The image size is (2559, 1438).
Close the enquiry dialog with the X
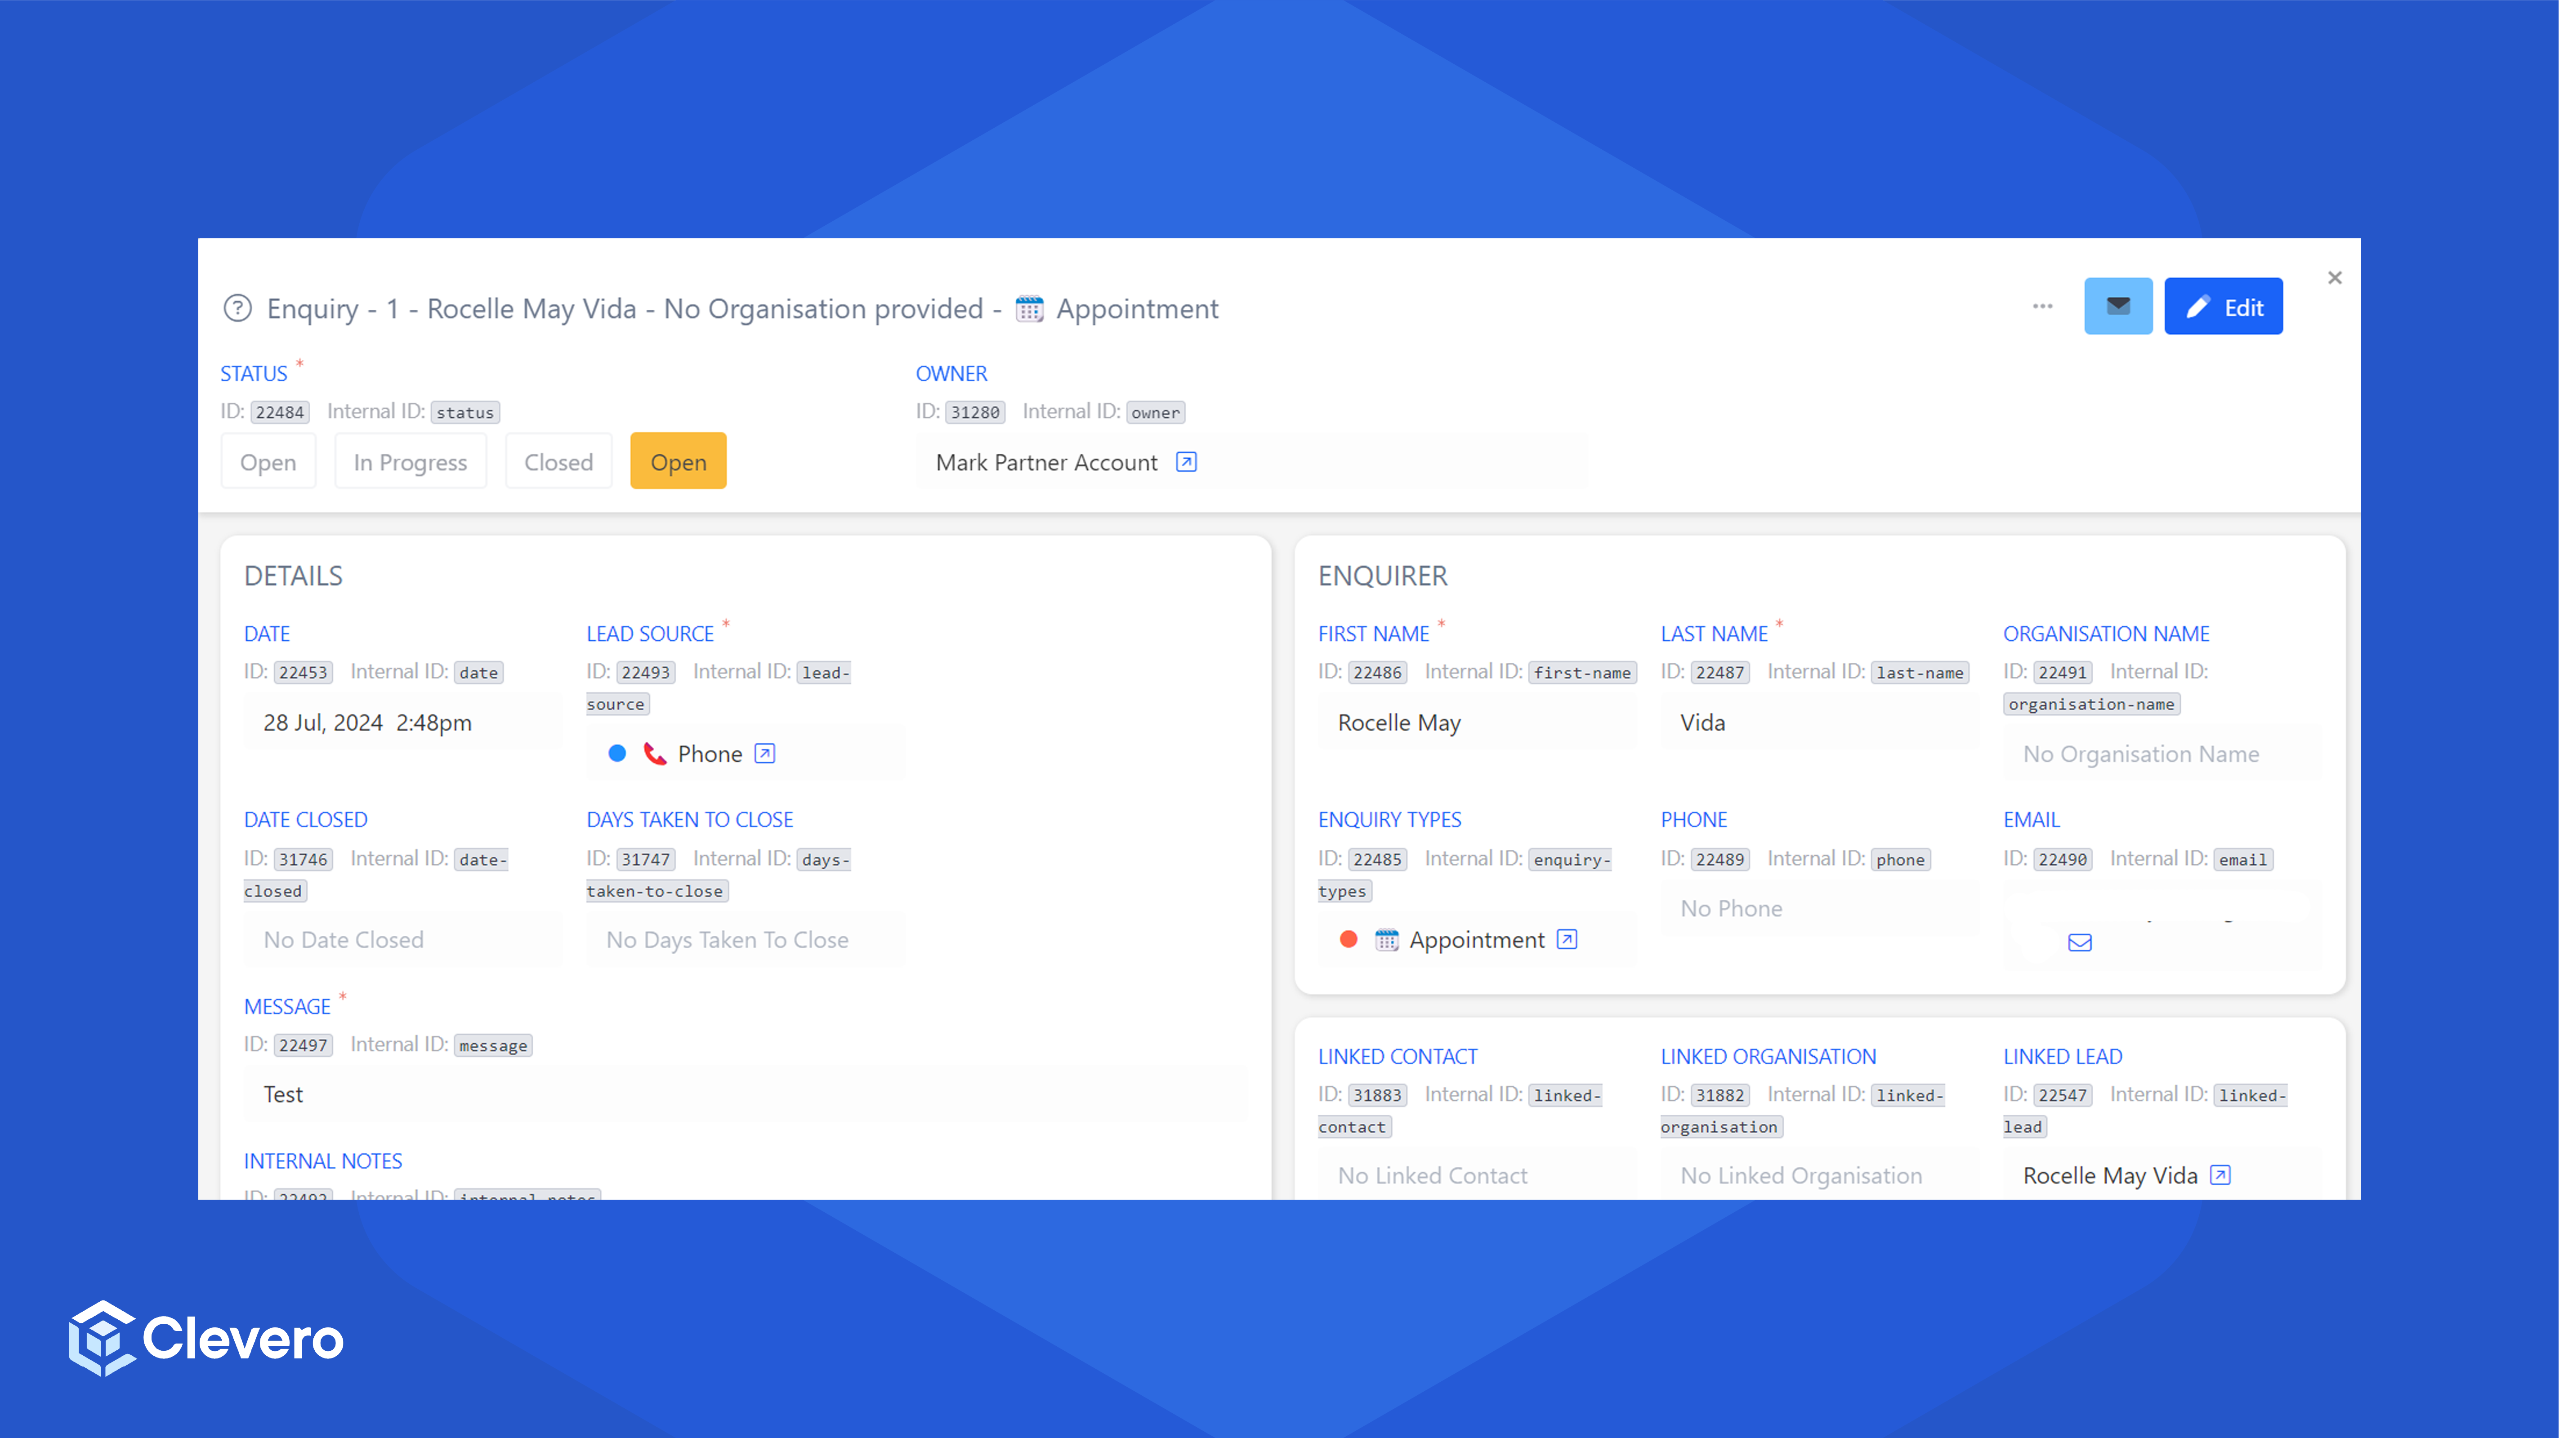(x=2335, y=278)
